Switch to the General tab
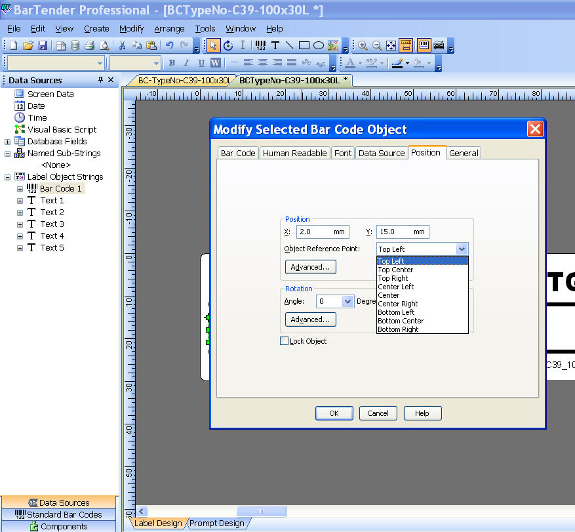Viewport: 575px width, 532px height. click(464, 153)
